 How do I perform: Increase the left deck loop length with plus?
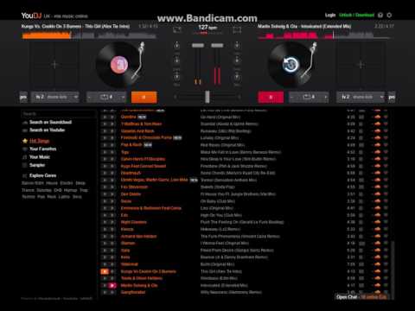coord(123,97)
